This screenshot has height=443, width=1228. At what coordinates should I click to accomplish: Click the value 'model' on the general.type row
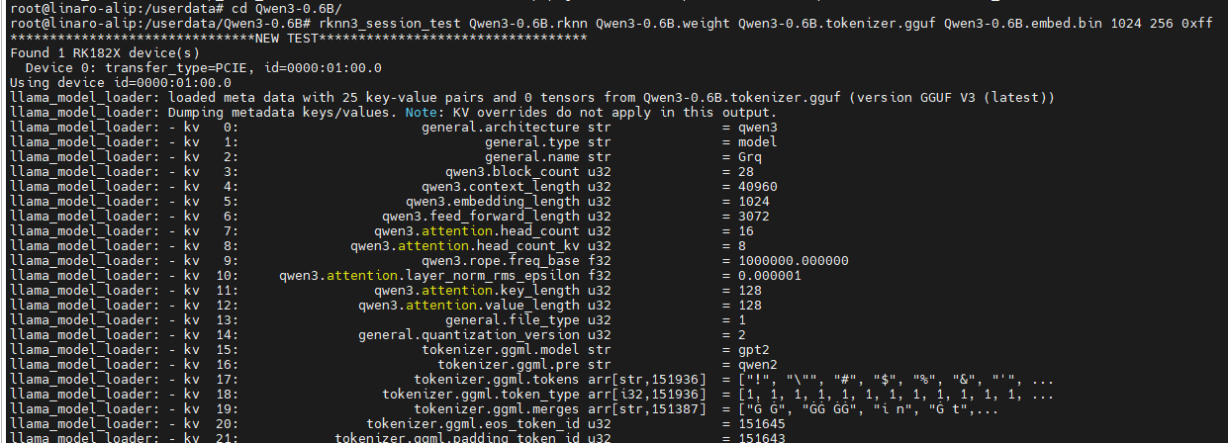[x=758, y=141]
